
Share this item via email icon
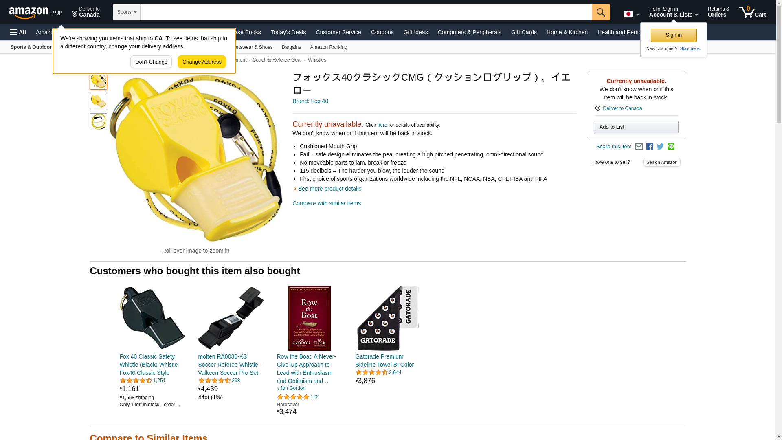tap(639, 147)
